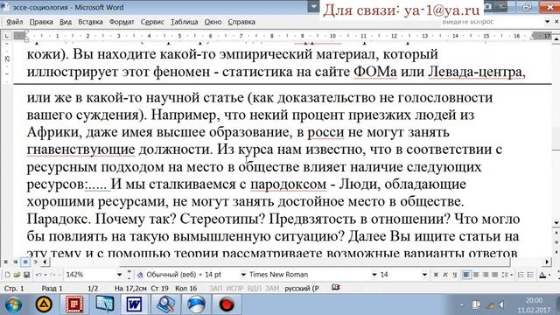Switch to Normal view button

(6, 262)
